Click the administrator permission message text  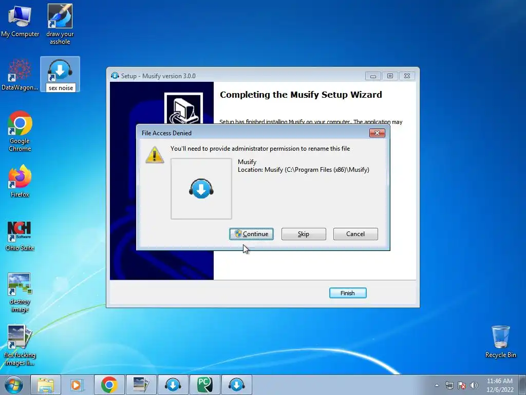click(260, 149)
